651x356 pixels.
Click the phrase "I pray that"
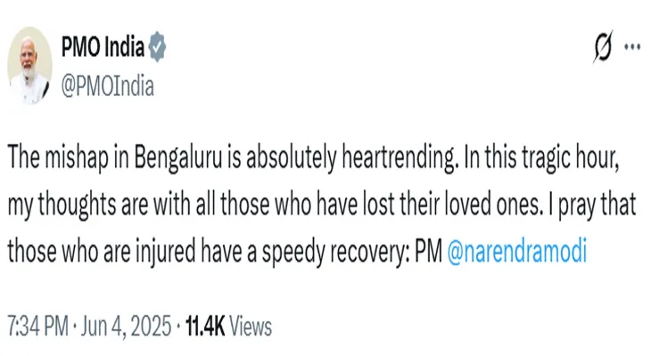click(592, 206)
